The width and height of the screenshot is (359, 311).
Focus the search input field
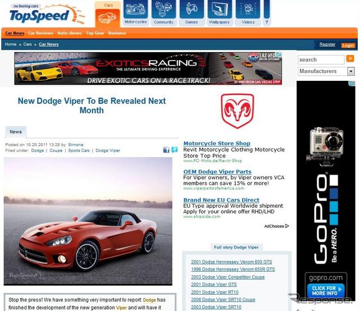click(321, 60)
